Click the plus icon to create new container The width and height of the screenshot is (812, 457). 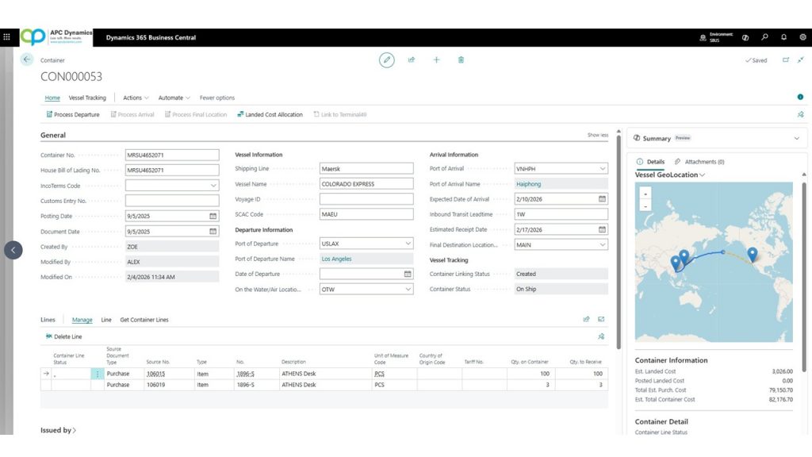point(436,60)
